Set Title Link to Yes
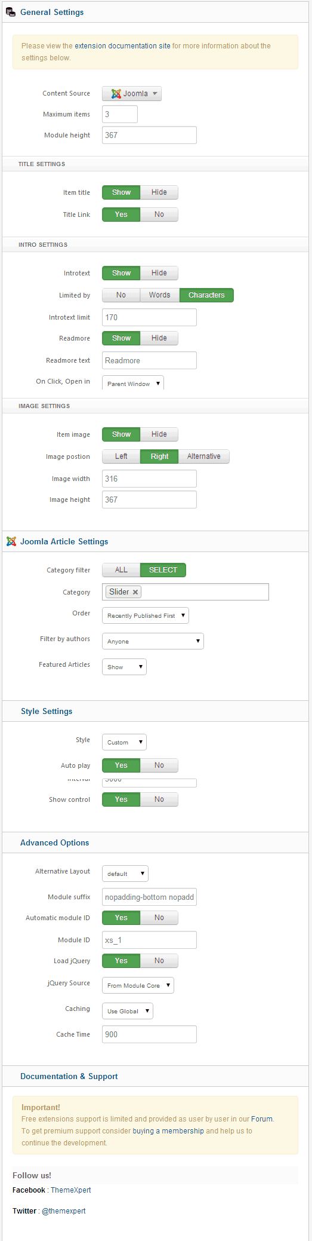This screenshot has height=1241, width=312. point(121,215)
